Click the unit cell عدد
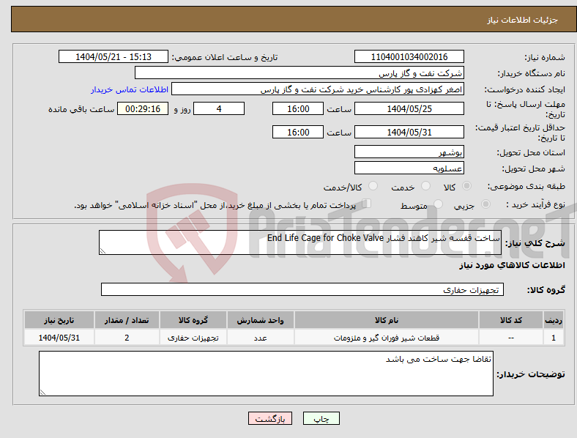 [x=260, y=338]
